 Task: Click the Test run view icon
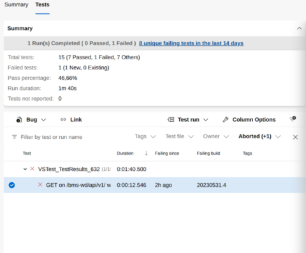[x=171, y=120]
